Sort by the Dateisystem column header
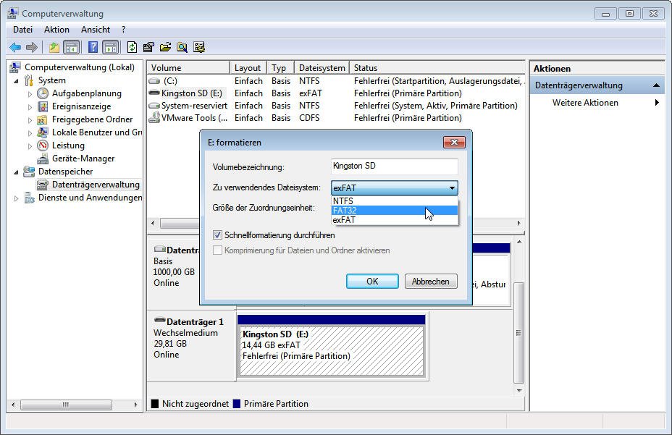The width and height of the screenshot is (672, 435). (x=322, y=68)
